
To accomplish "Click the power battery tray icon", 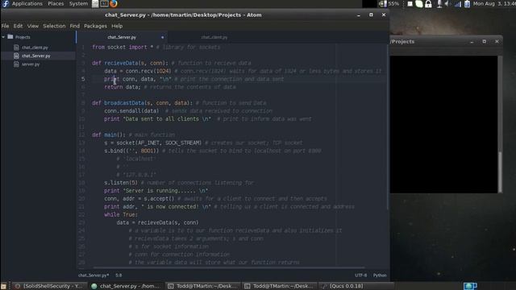I will [467, 4].
